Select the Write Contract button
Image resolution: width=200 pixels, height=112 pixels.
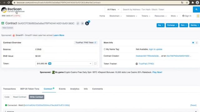pyautogui.click(x=37, y=97)
